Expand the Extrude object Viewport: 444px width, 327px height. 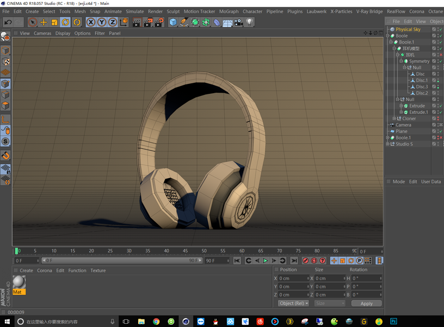click(x=401, y=106)
